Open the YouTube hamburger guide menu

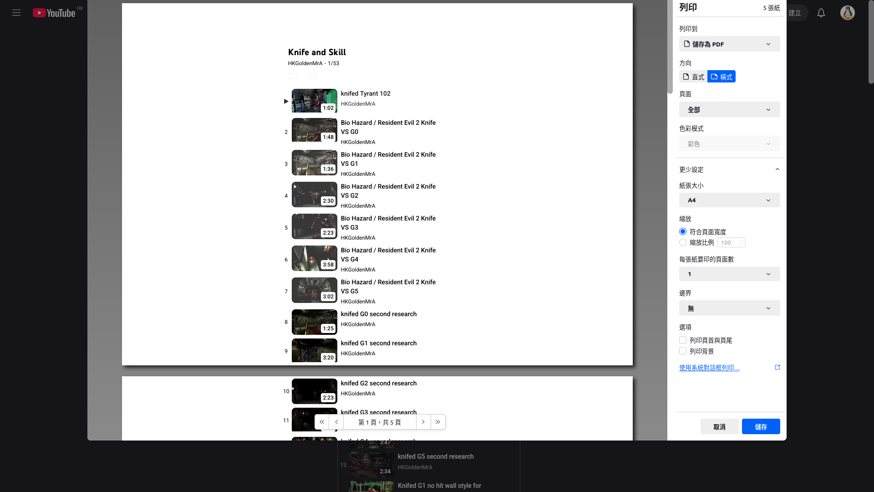pos(16,13)
